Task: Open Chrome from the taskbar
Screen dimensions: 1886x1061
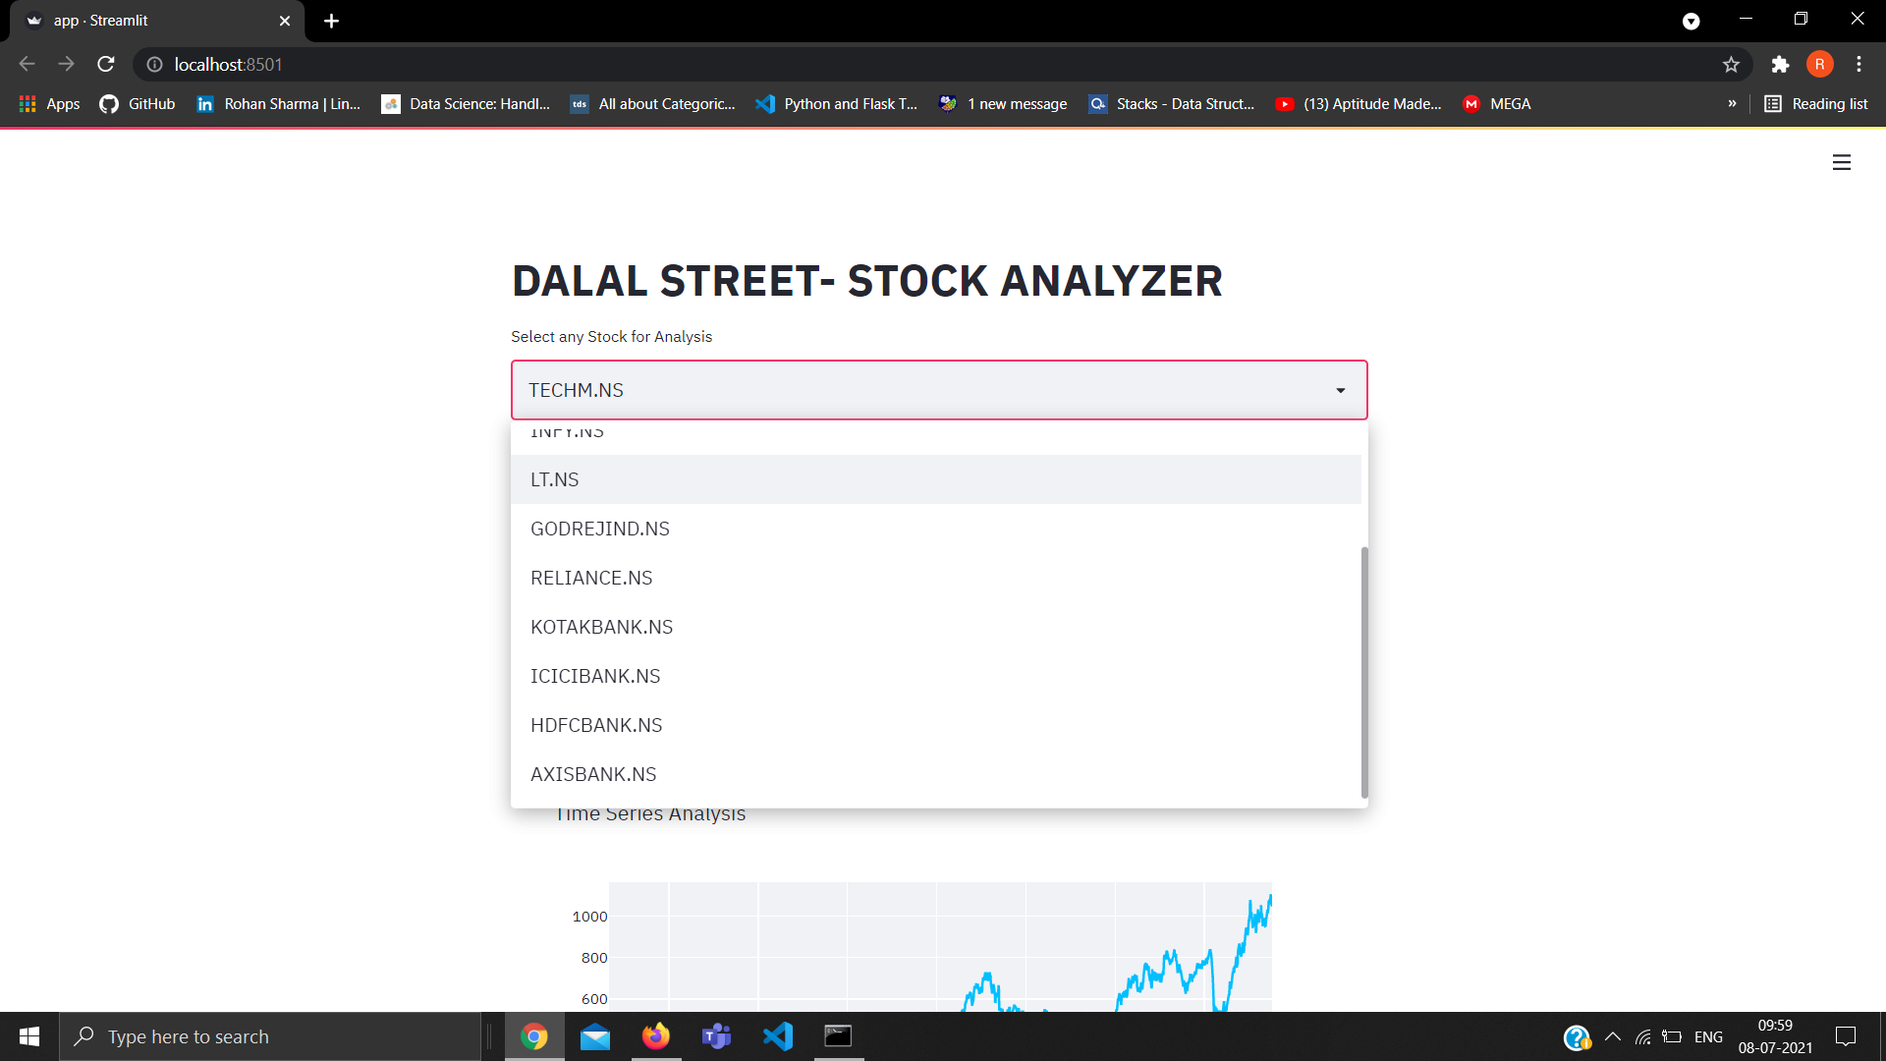Action: pos(534,1036)
